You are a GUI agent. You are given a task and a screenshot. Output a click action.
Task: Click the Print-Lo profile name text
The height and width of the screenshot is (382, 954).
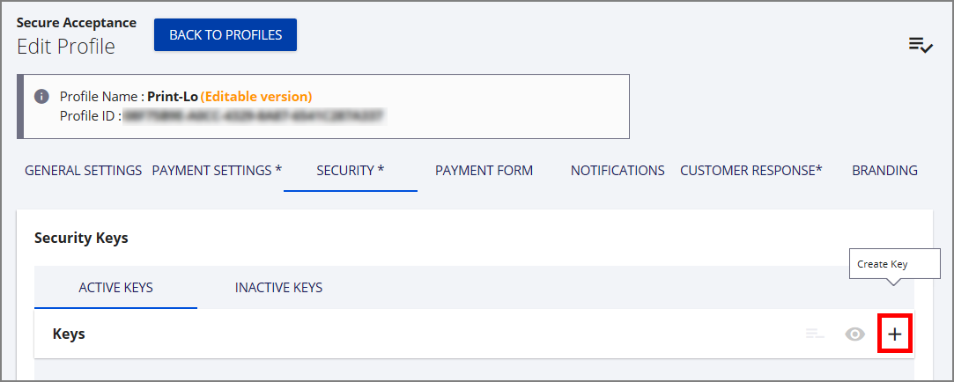[x=173, y=97]
